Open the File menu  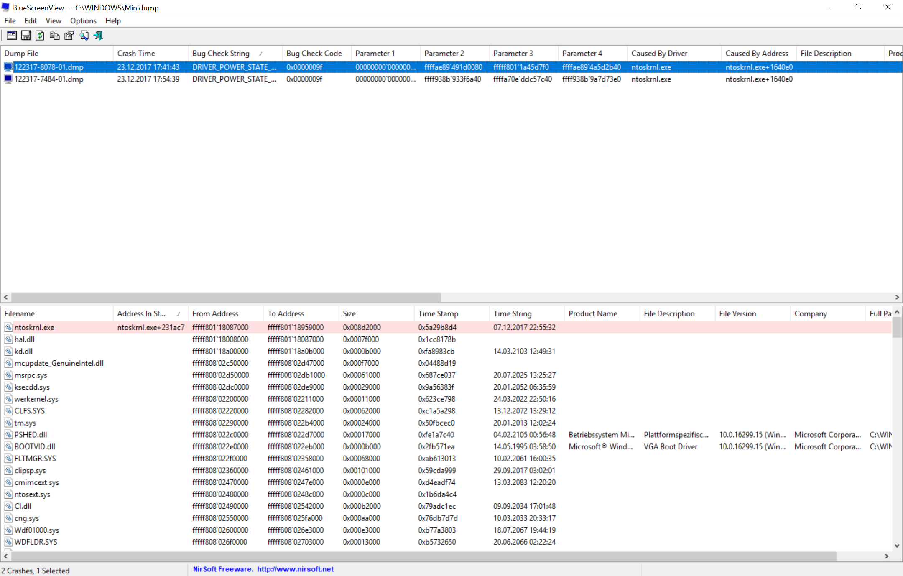[10, 21]
